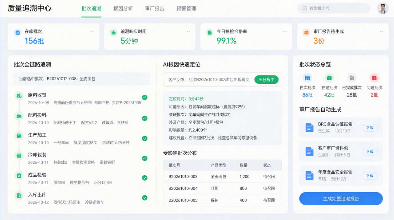This screenshot has width=394, height=220.
Task: Click the green check for 成品检验
Action: point(145,178)
